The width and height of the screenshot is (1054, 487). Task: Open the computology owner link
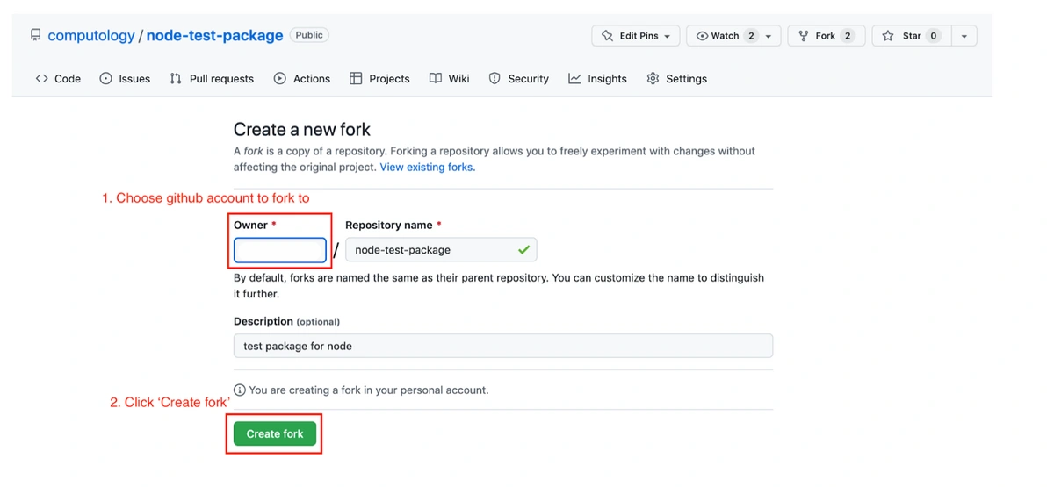pyautogui.click(x=91, y=36)
